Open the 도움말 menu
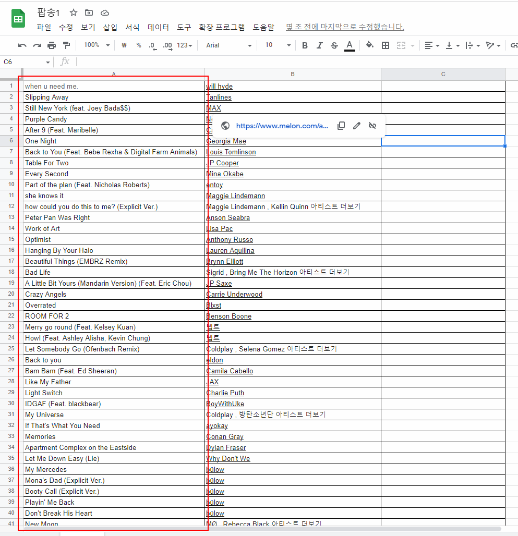 pyautogui.click(x=263, y=27)
